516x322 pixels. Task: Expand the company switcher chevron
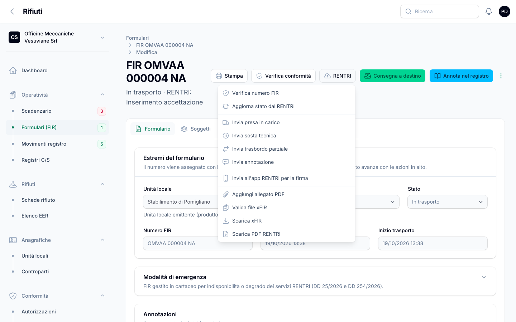tap(102, 37)
